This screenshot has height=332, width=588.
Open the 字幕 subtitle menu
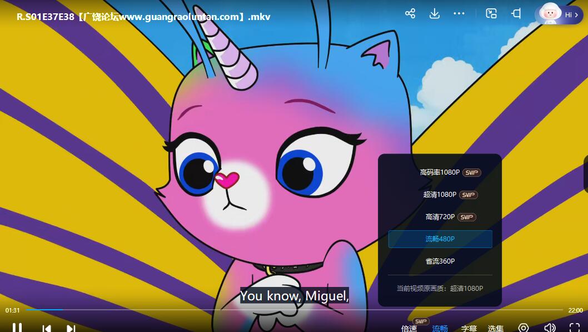coord(469,328)
